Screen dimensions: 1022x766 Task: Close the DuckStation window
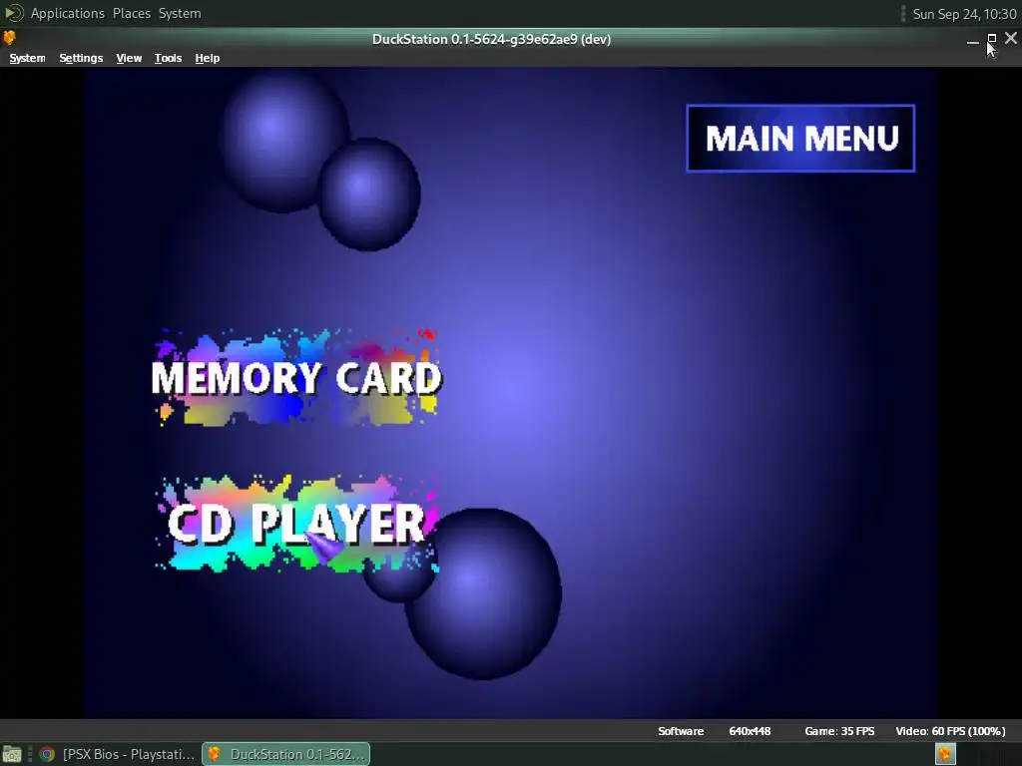tap(1011, 39)
